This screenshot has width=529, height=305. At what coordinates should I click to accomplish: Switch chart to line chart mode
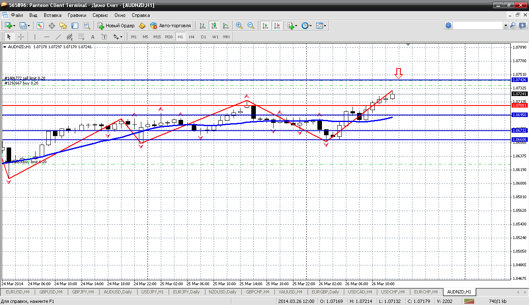pyautogui.click(x=226, y=26)
